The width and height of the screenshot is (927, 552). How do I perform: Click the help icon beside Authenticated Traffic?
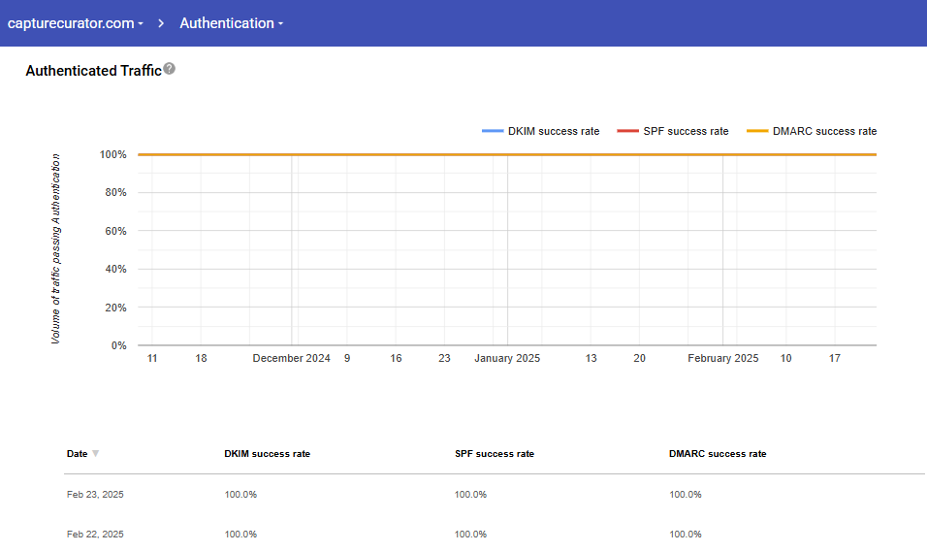click(170, 69)
